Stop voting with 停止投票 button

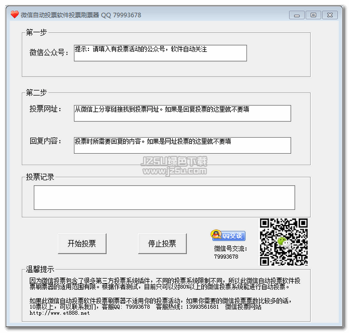(x=162, y=244)
